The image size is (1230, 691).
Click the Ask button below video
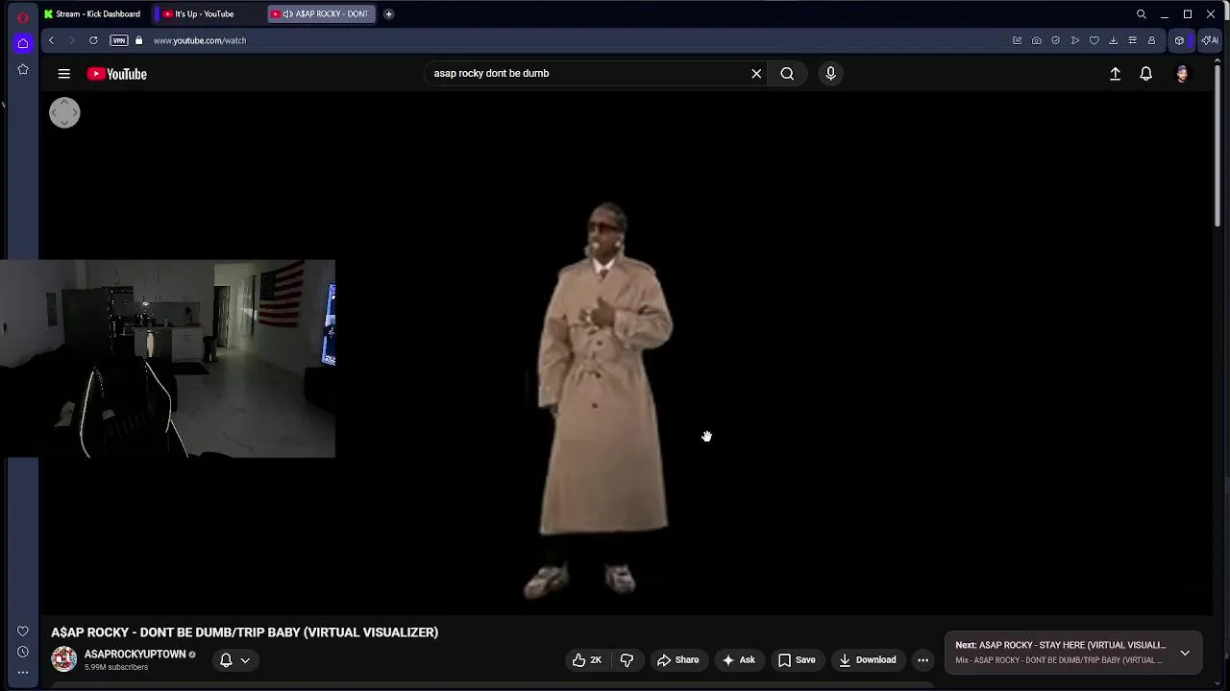pyautogui.click(x=738, y=660)
